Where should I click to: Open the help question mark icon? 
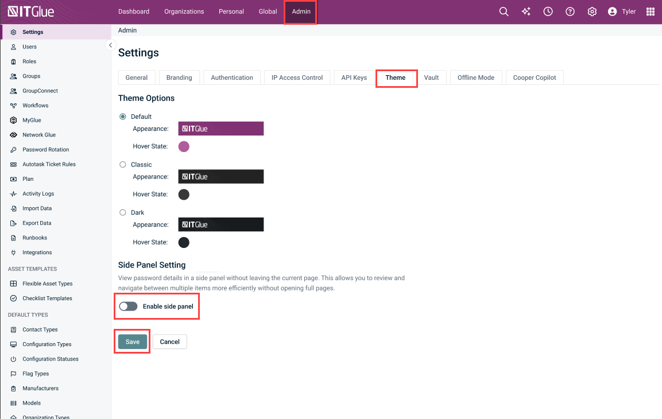(x=570, y=11)
